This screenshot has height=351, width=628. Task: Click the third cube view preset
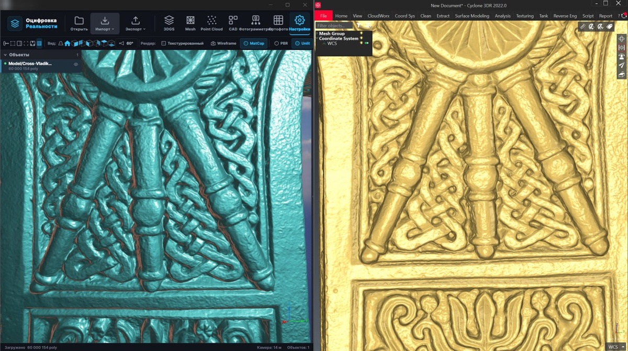tap(89, 43)
